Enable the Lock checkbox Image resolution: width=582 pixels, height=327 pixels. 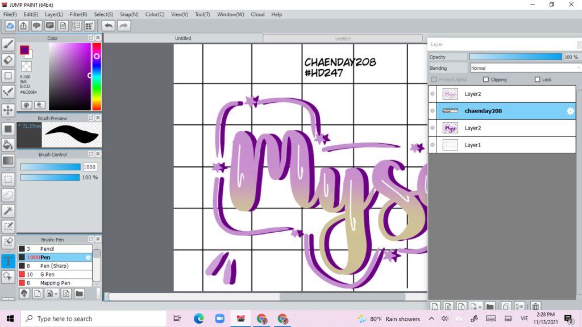pos(537,79)
